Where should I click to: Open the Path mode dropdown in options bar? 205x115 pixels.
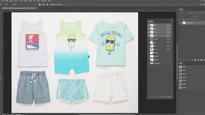8,5
